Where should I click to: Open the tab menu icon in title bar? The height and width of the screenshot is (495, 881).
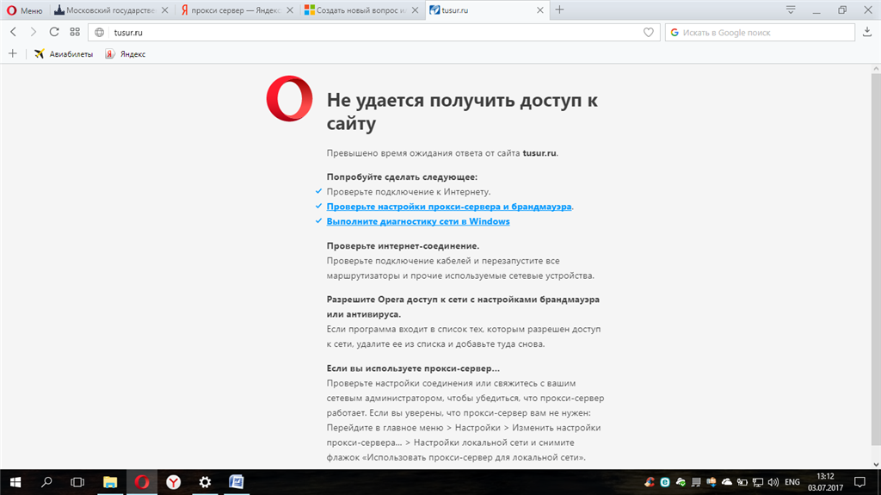(x=791, y=9)
